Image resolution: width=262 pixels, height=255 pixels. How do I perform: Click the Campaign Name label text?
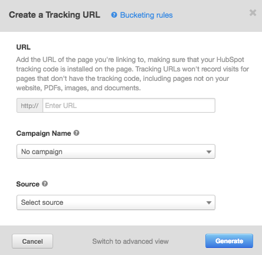44,133
